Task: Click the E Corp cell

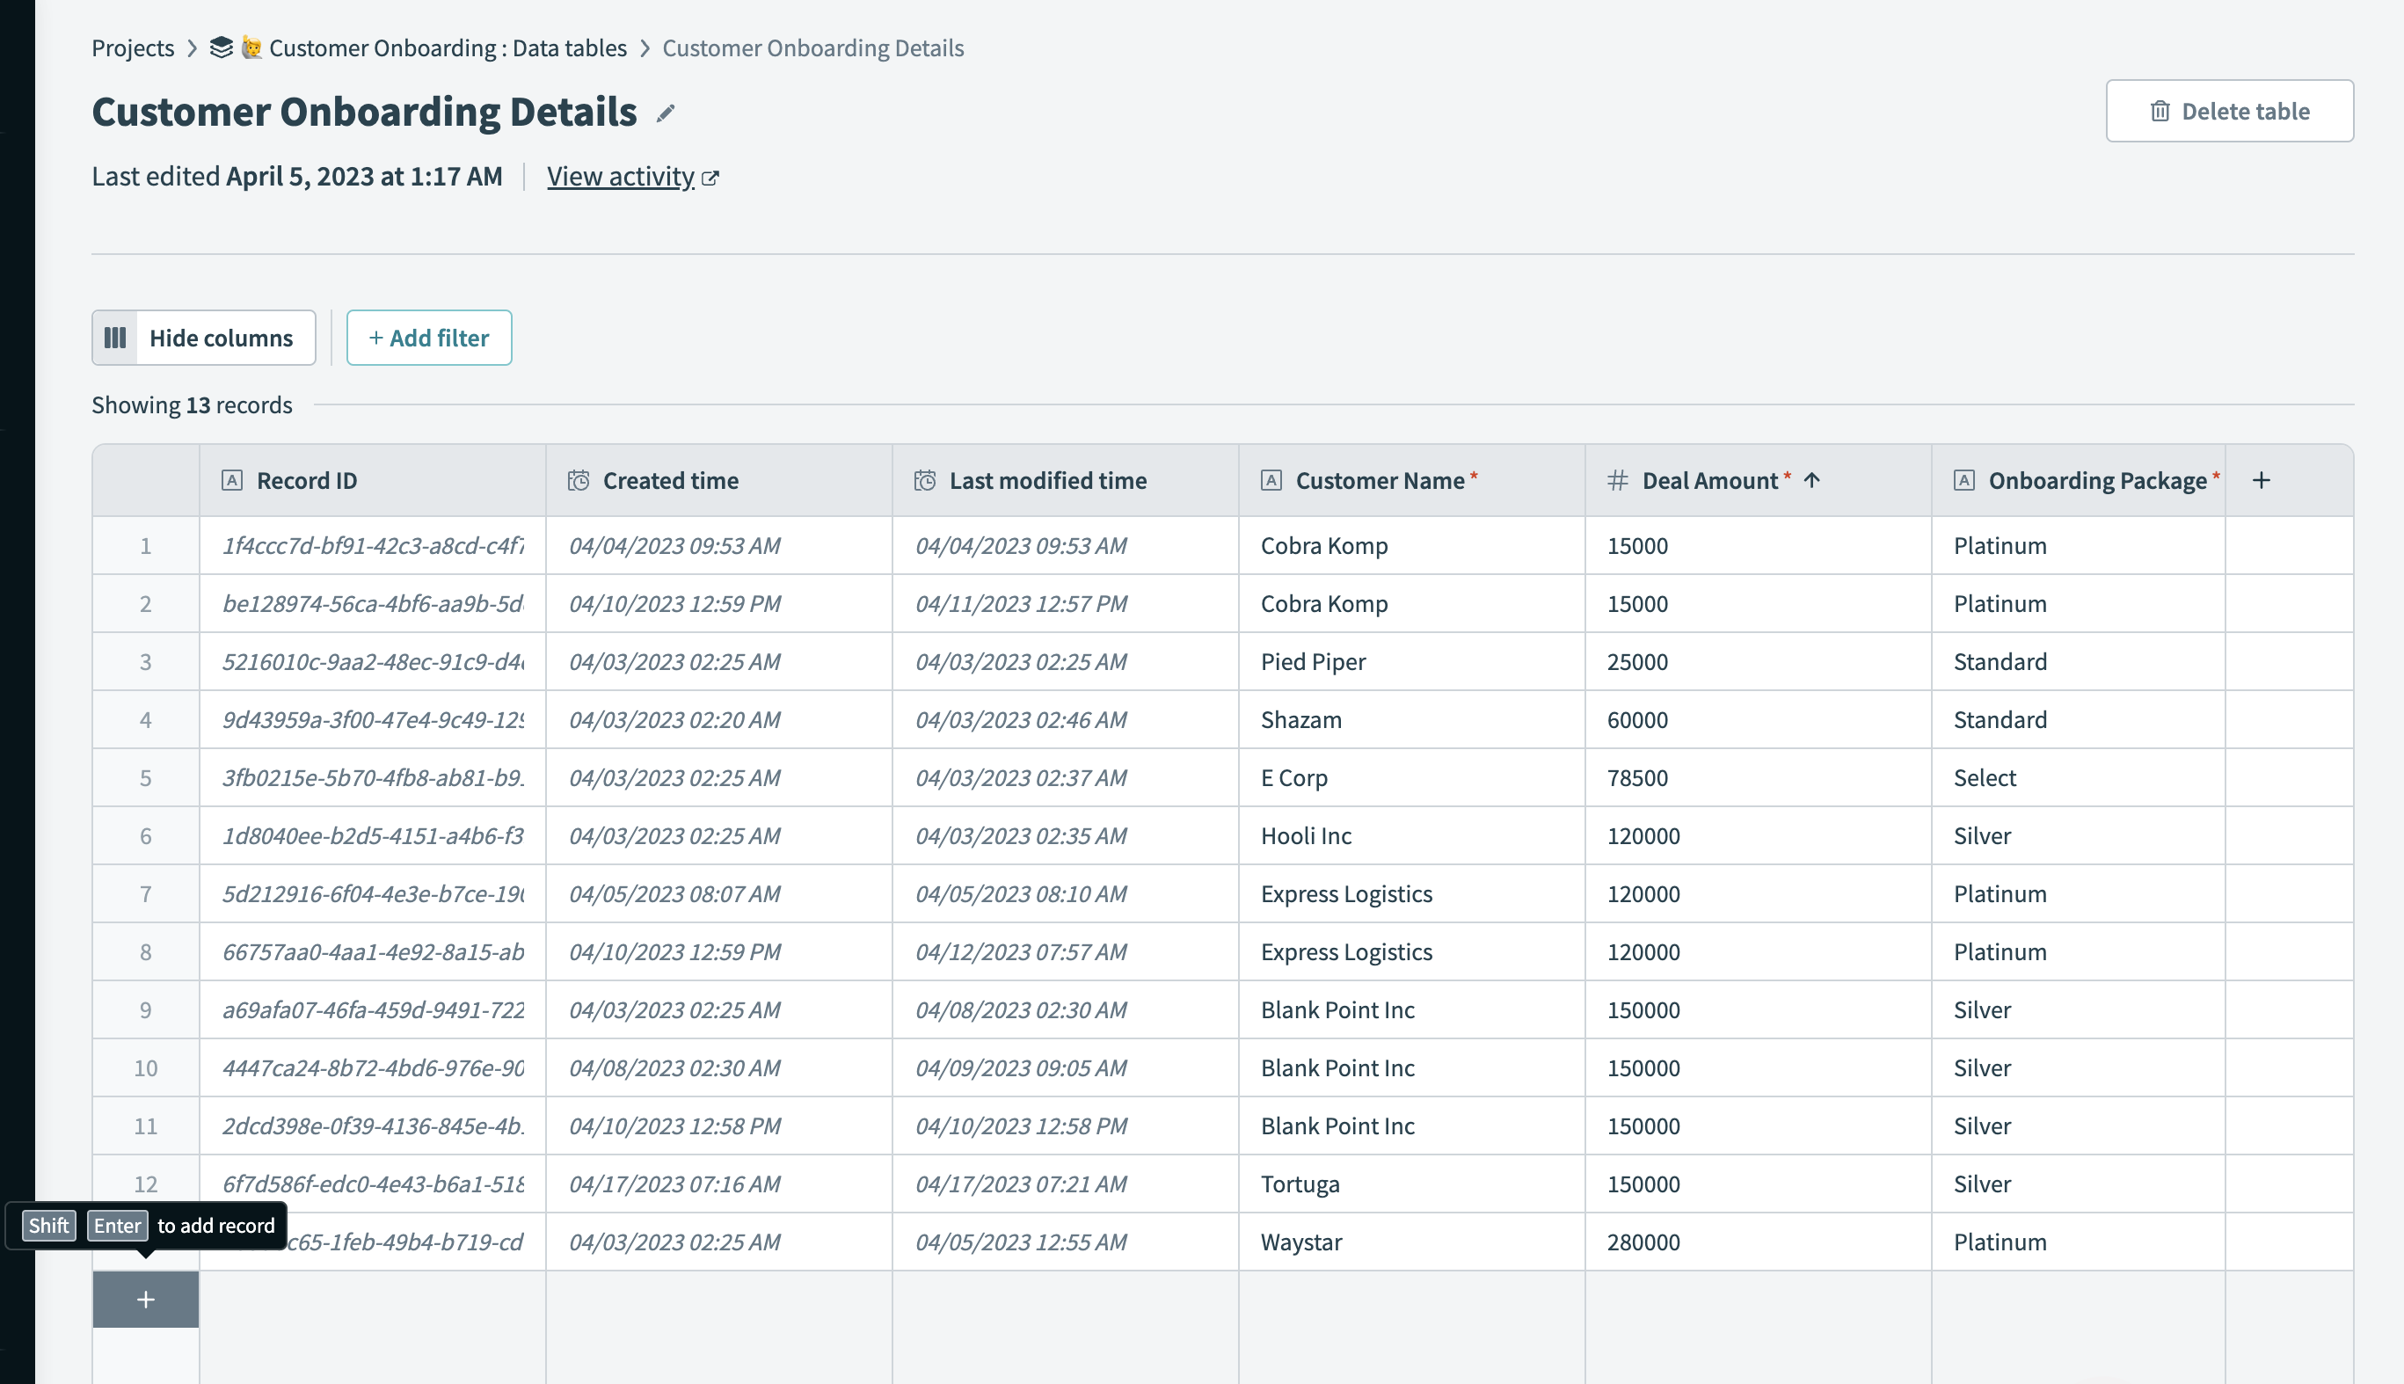Action: (1411, 777)
